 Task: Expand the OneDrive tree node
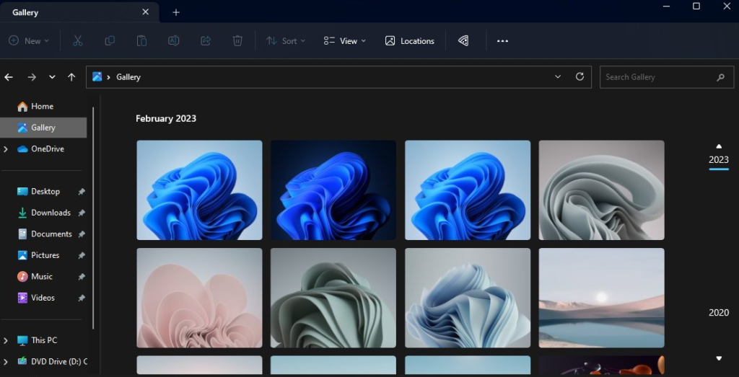point(6,149)
